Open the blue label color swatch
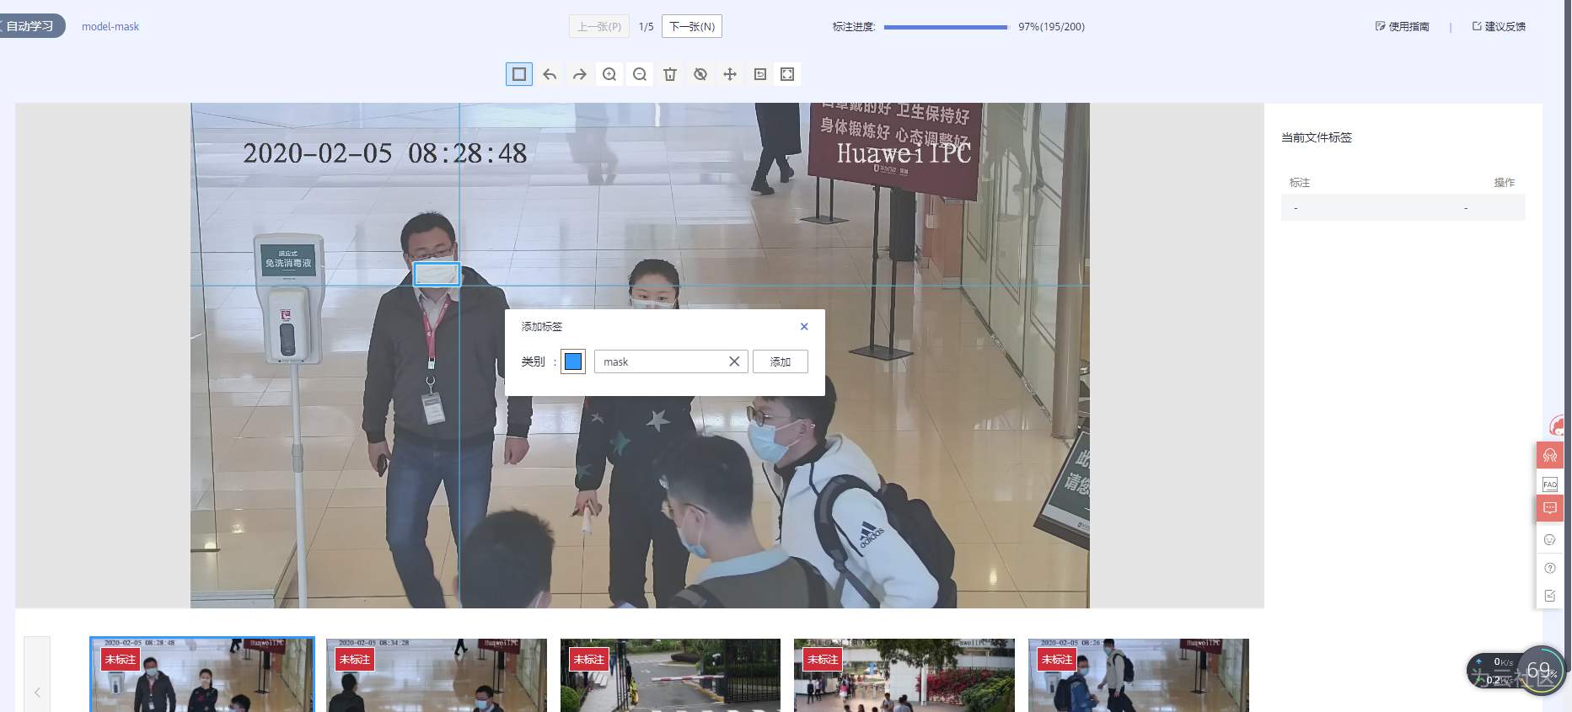Screen dimensions: 1572x712 pos(573,361)
